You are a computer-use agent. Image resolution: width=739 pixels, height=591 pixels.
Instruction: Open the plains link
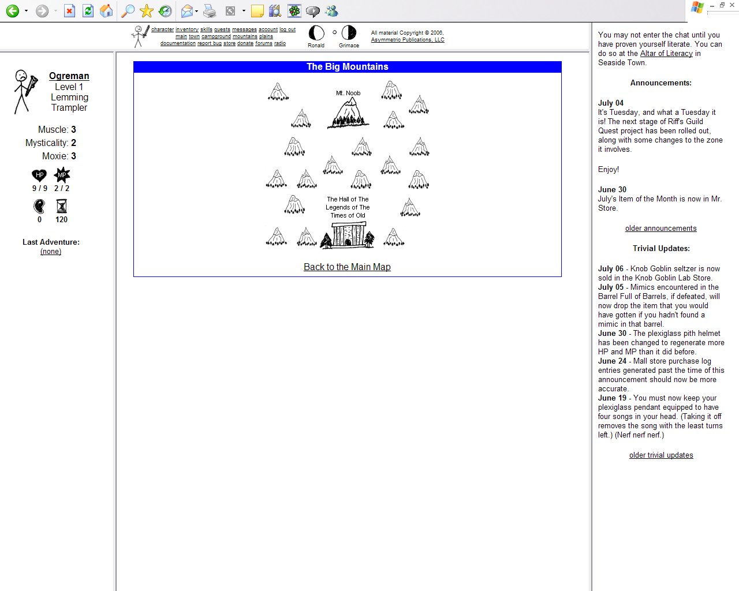click(266, 36)
